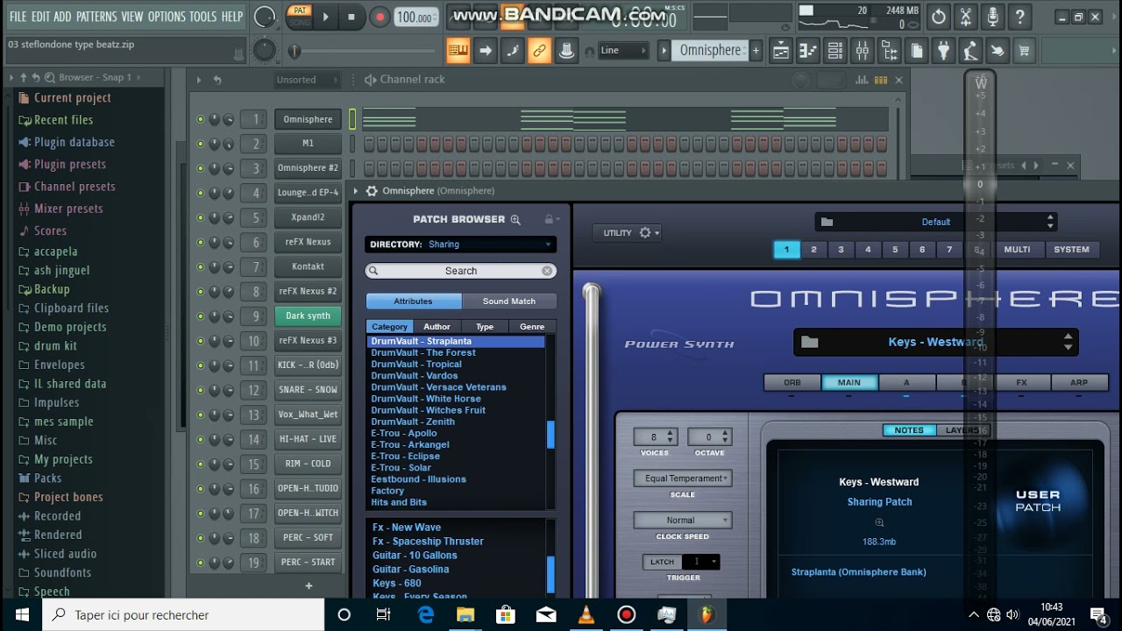
Task: Select DrumVault - Tropical in category list
Action: pos(416,365)
